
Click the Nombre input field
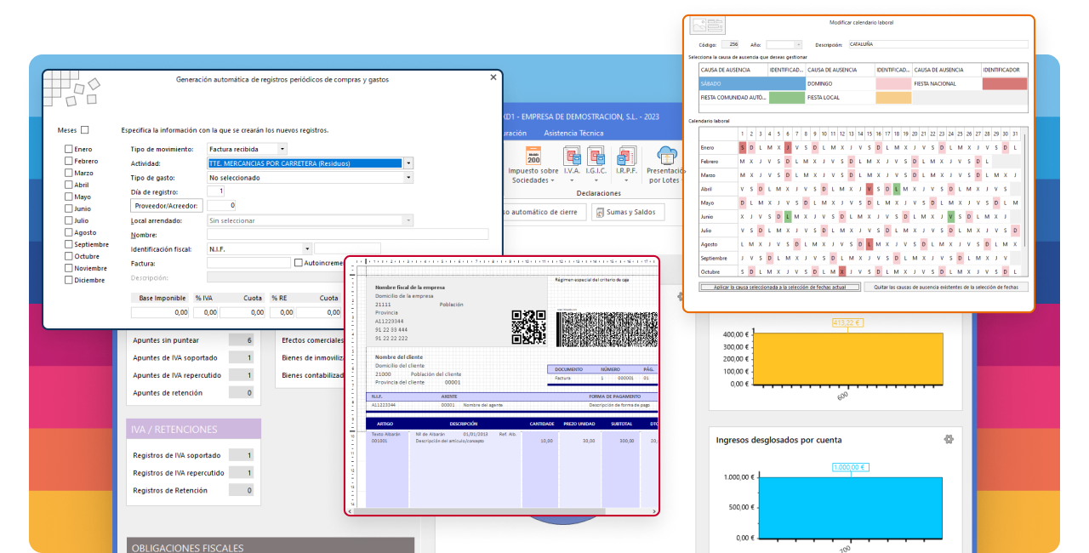pyautogui.click(x=348, y=234)
